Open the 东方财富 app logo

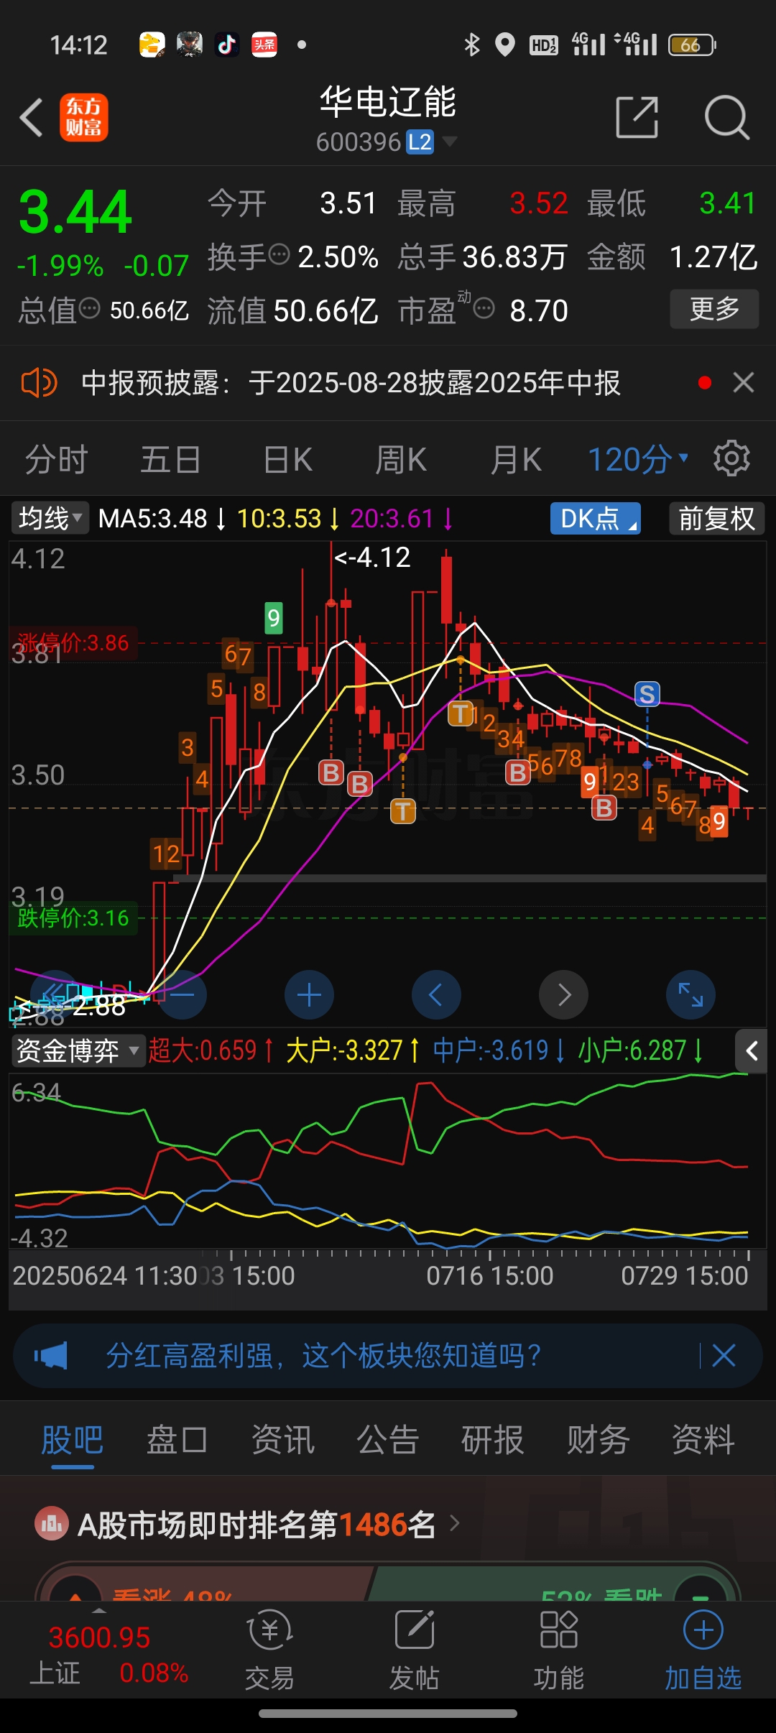coord(83,118)
